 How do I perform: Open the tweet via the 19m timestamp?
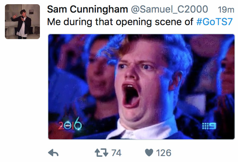[x=226, y=10]
